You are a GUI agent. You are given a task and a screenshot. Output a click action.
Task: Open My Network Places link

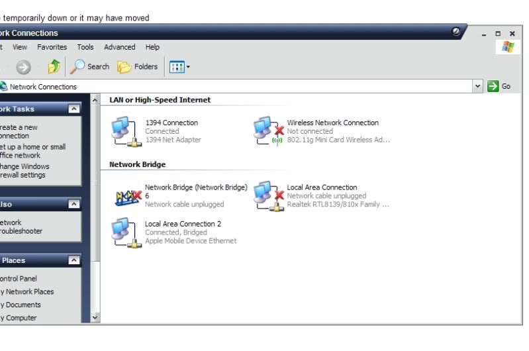click(27, 291)
